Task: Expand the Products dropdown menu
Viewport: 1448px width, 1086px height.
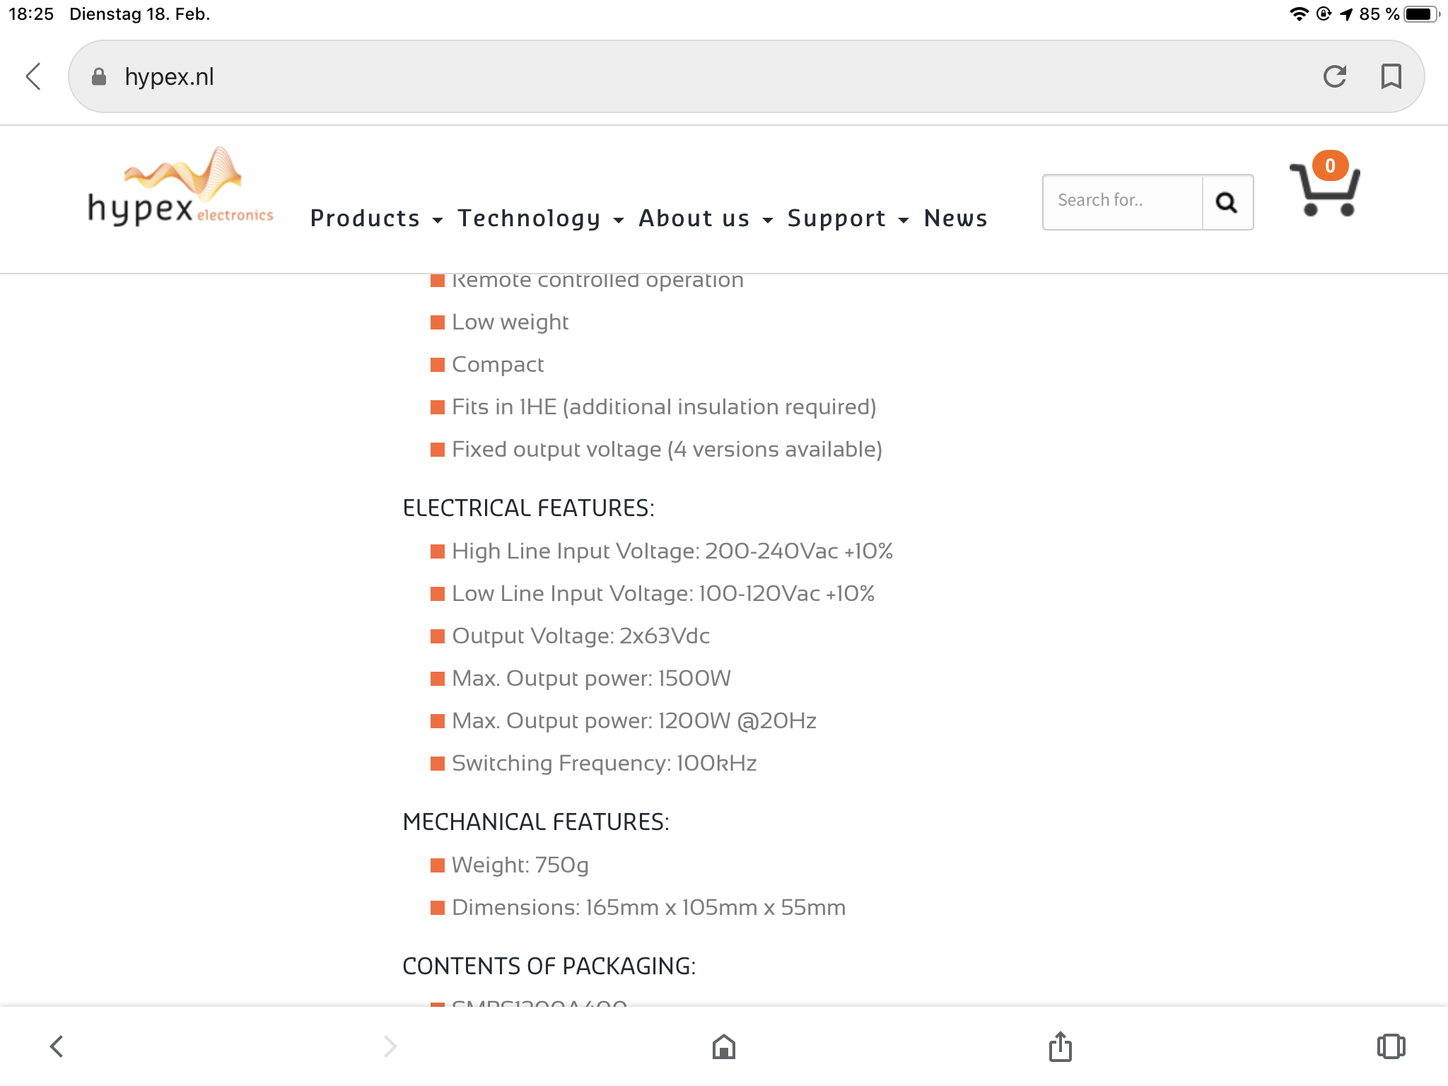Action: (x=377, y=218)
